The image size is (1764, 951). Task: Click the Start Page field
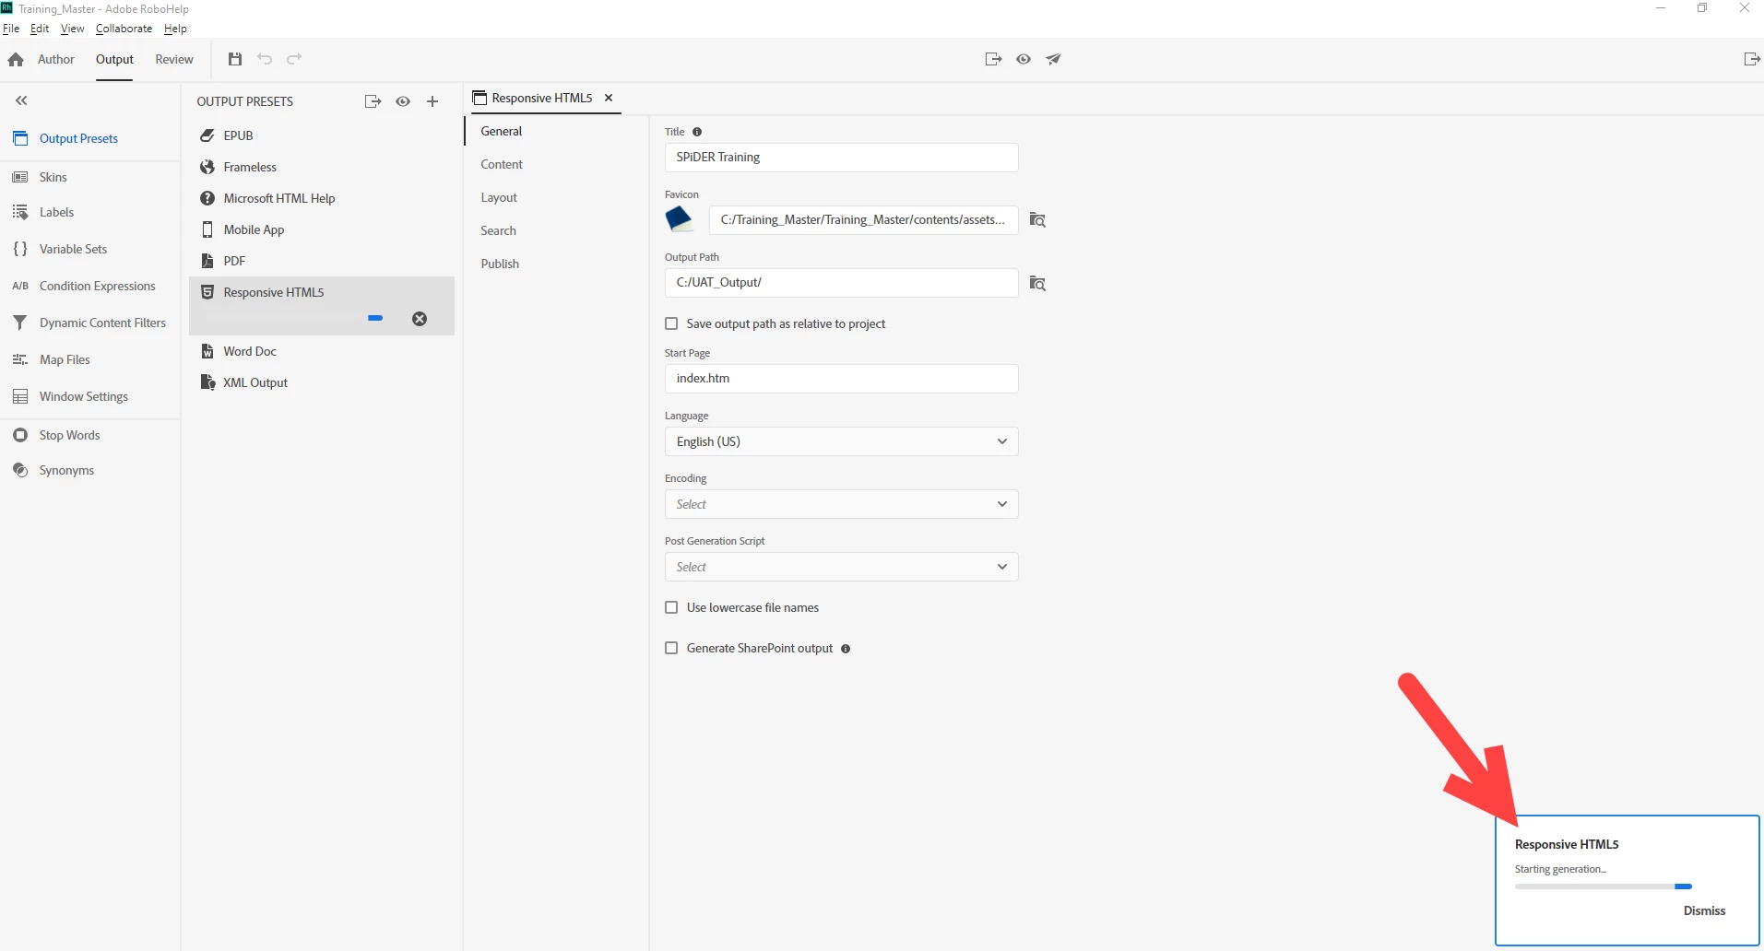tap(841, 379)
